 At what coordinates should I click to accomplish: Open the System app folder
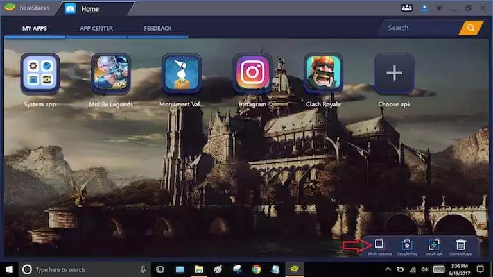tap(40, 74)
